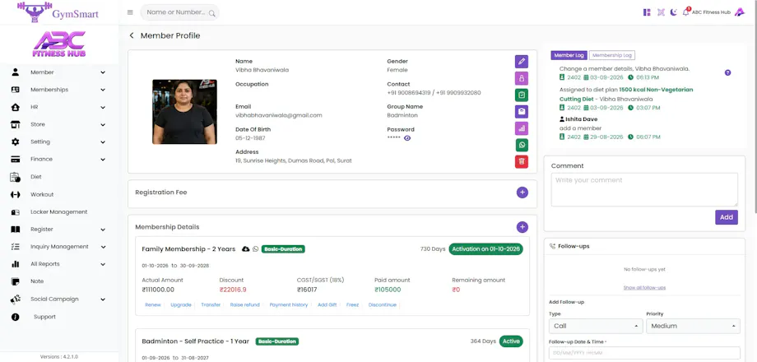This screenshot has width=757, height=362.
Task: Open the notifications bell
Action: pyautogui.click(x=686, y=12)
